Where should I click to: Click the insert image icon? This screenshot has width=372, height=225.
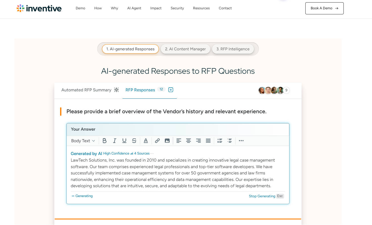click(167, 141)
